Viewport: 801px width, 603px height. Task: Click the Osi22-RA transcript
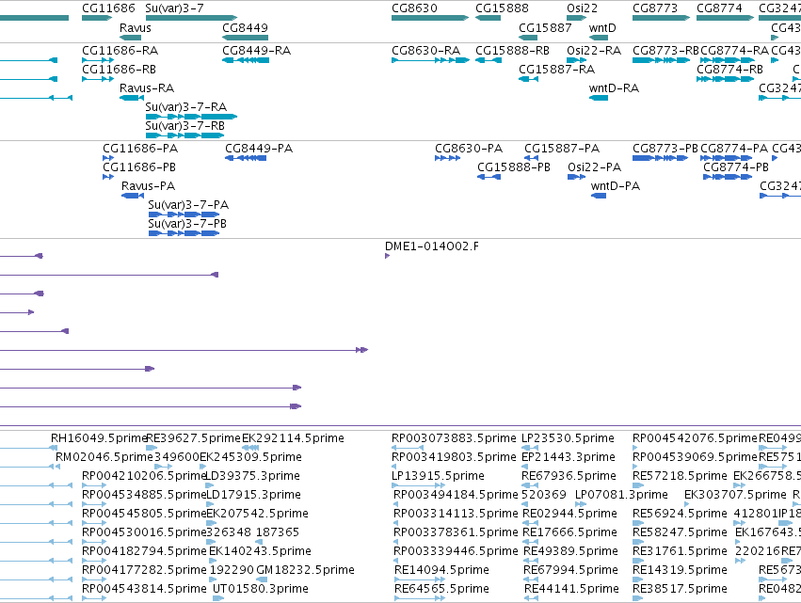pyautogui.click(x=577, y=60)
